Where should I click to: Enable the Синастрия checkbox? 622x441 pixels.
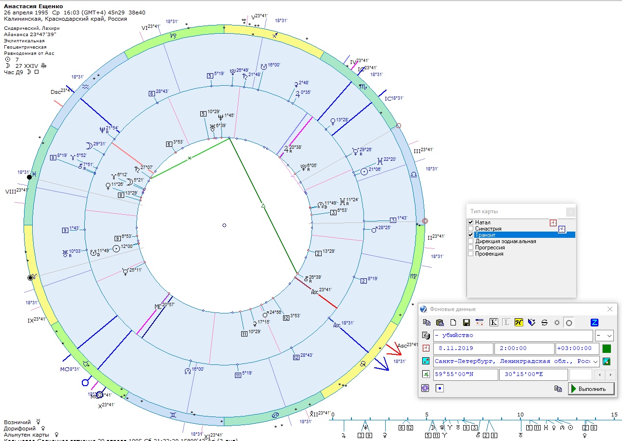click(471, 229)
